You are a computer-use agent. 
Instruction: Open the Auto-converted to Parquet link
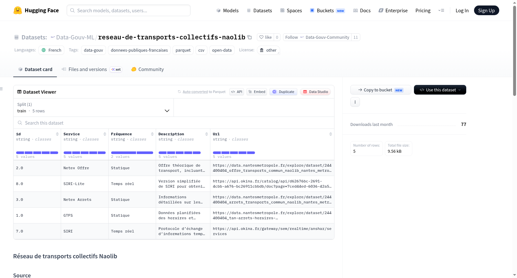(202, 92)
